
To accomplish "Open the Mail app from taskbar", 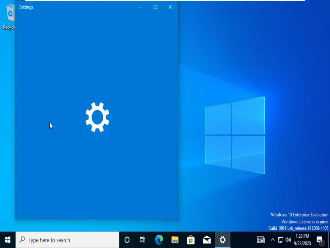I will [x=207, y=240].
